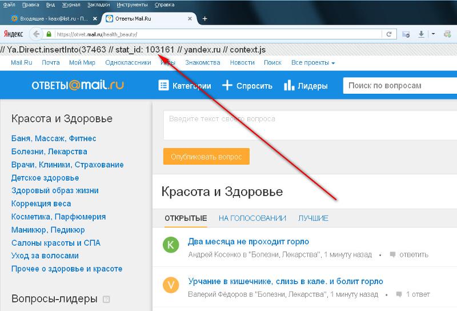This screenshot has width=457, height=311.
Task: Click the Yandex logo in toolbar
Action: [13, 34]
